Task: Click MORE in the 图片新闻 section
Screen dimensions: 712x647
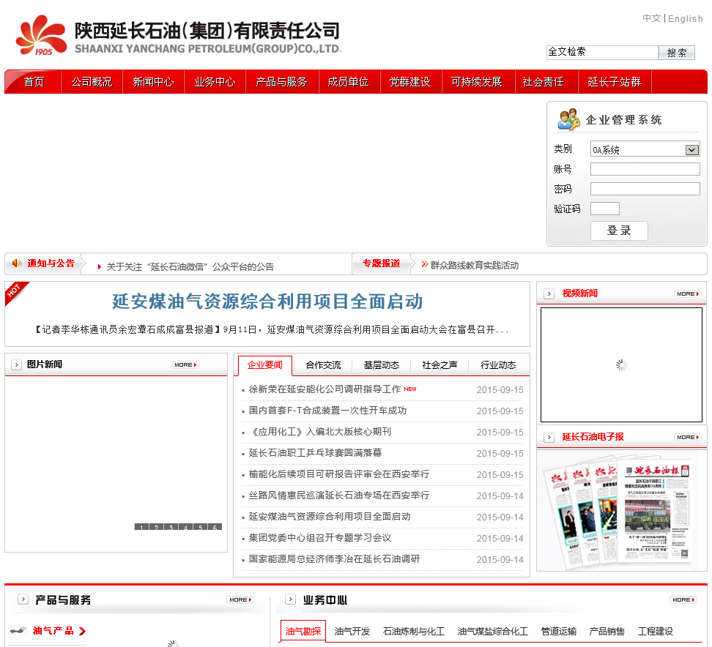Action: [x=185, y=364]
